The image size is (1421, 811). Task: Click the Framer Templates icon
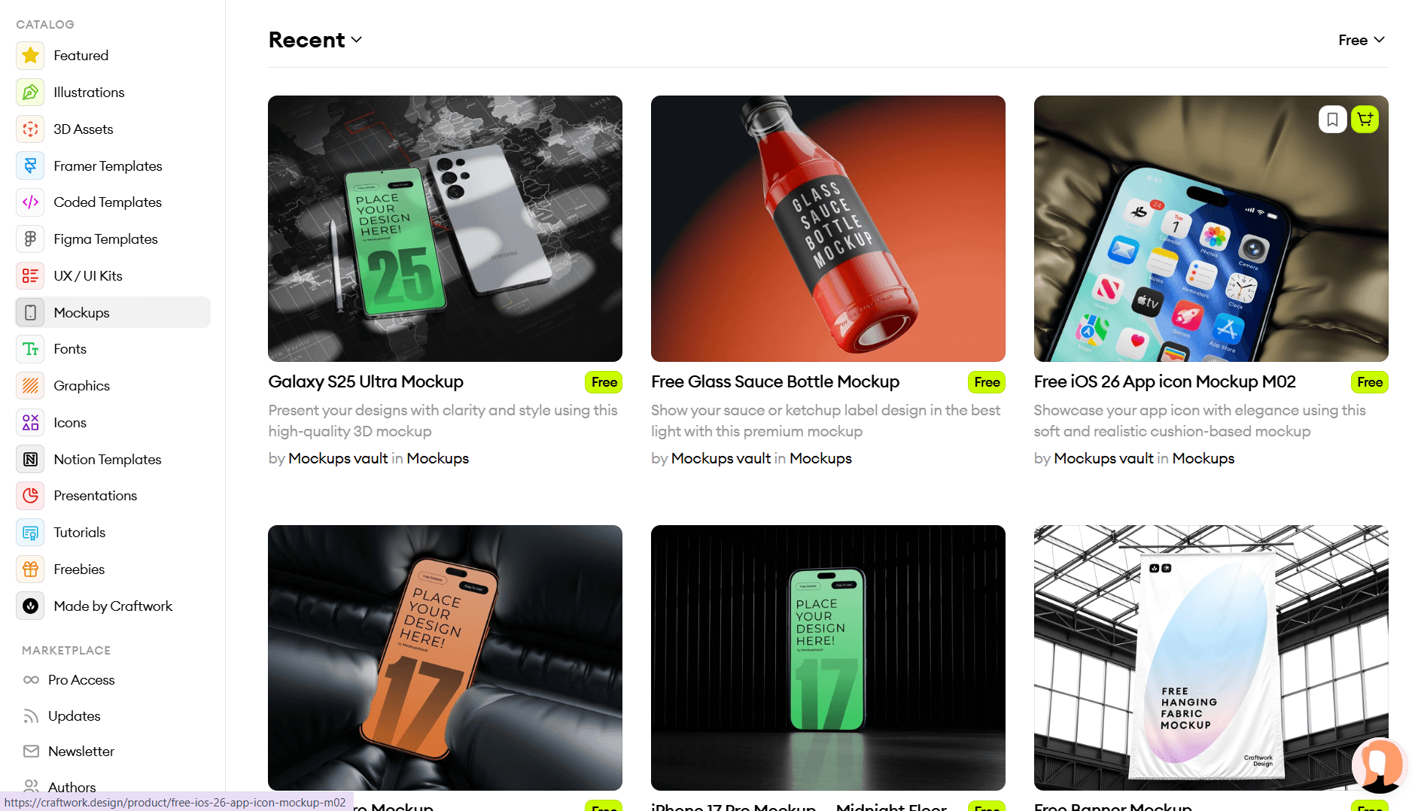tap(30, 166)
